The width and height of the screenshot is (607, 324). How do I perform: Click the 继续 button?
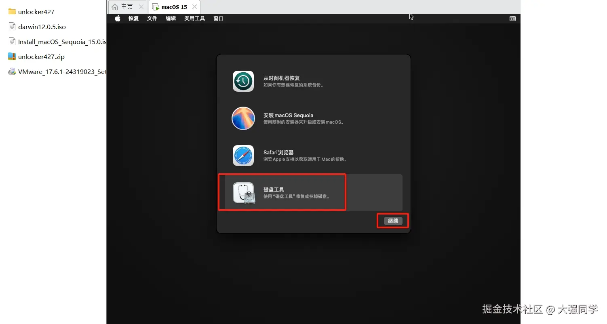click(393, 221)
